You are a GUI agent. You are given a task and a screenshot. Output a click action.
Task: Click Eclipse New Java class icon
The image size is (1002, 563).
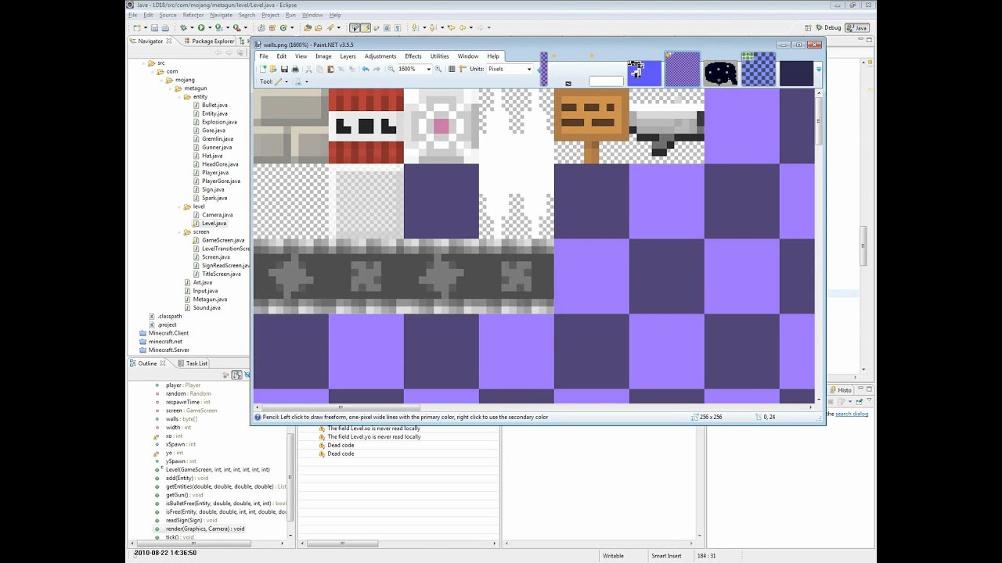tap(283, 27)
